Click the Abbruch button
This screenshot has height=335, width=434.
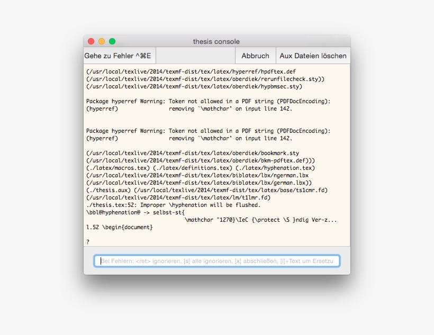pos(255,56)
